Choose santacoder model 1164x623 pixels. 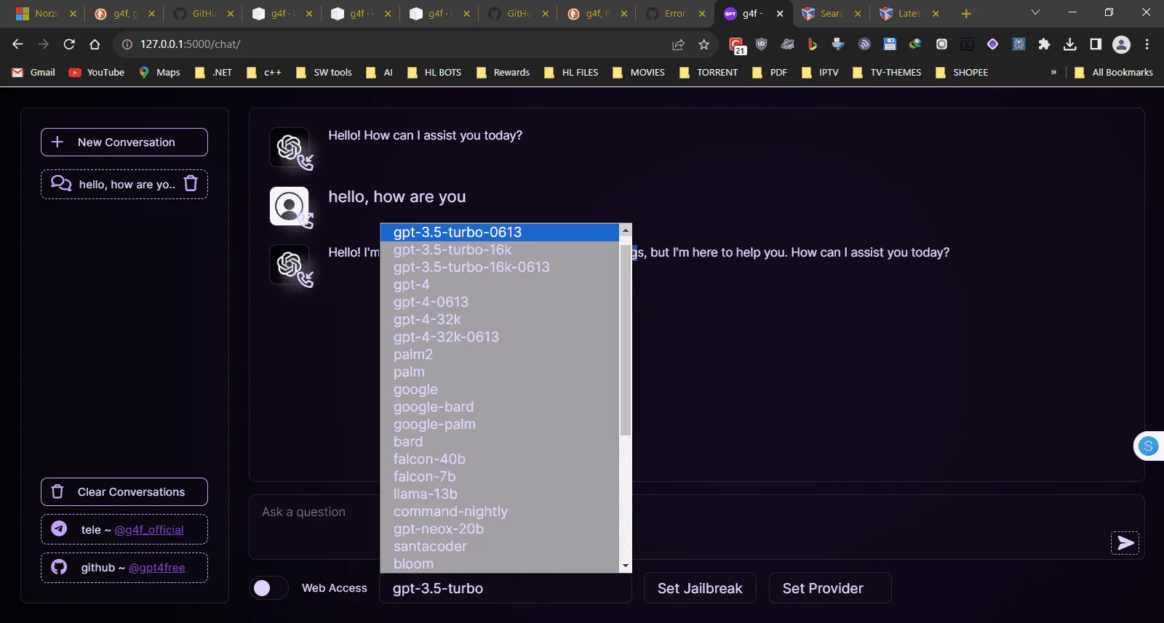point(500,547)
